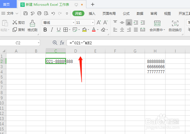This screenshot has height=134, width=190.
Task: Toggle bottom vertical alignment
Action: 129,22
